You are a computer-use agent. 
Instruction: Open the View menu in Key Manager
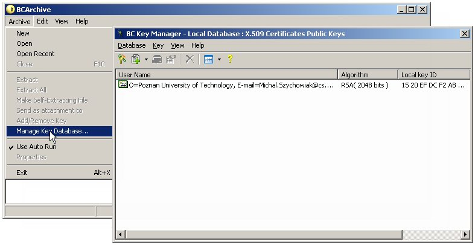pos(177,45)
